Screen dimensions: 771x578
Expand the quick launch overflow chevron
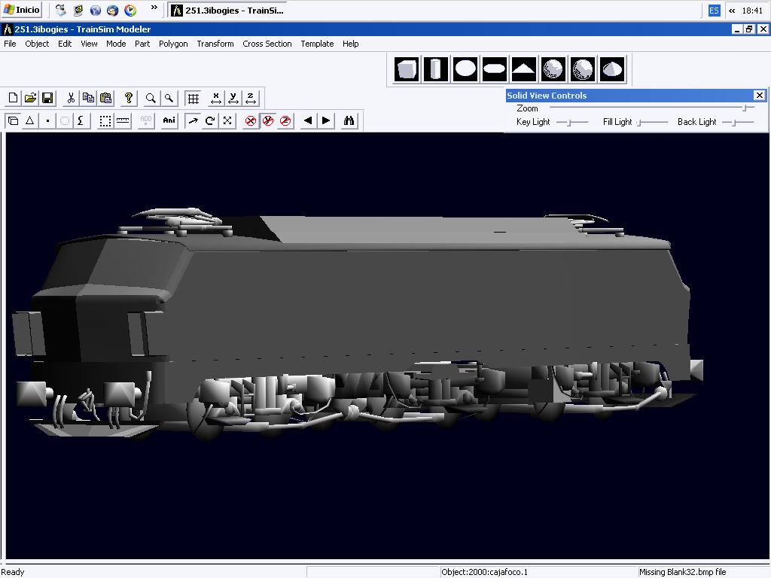154,9
